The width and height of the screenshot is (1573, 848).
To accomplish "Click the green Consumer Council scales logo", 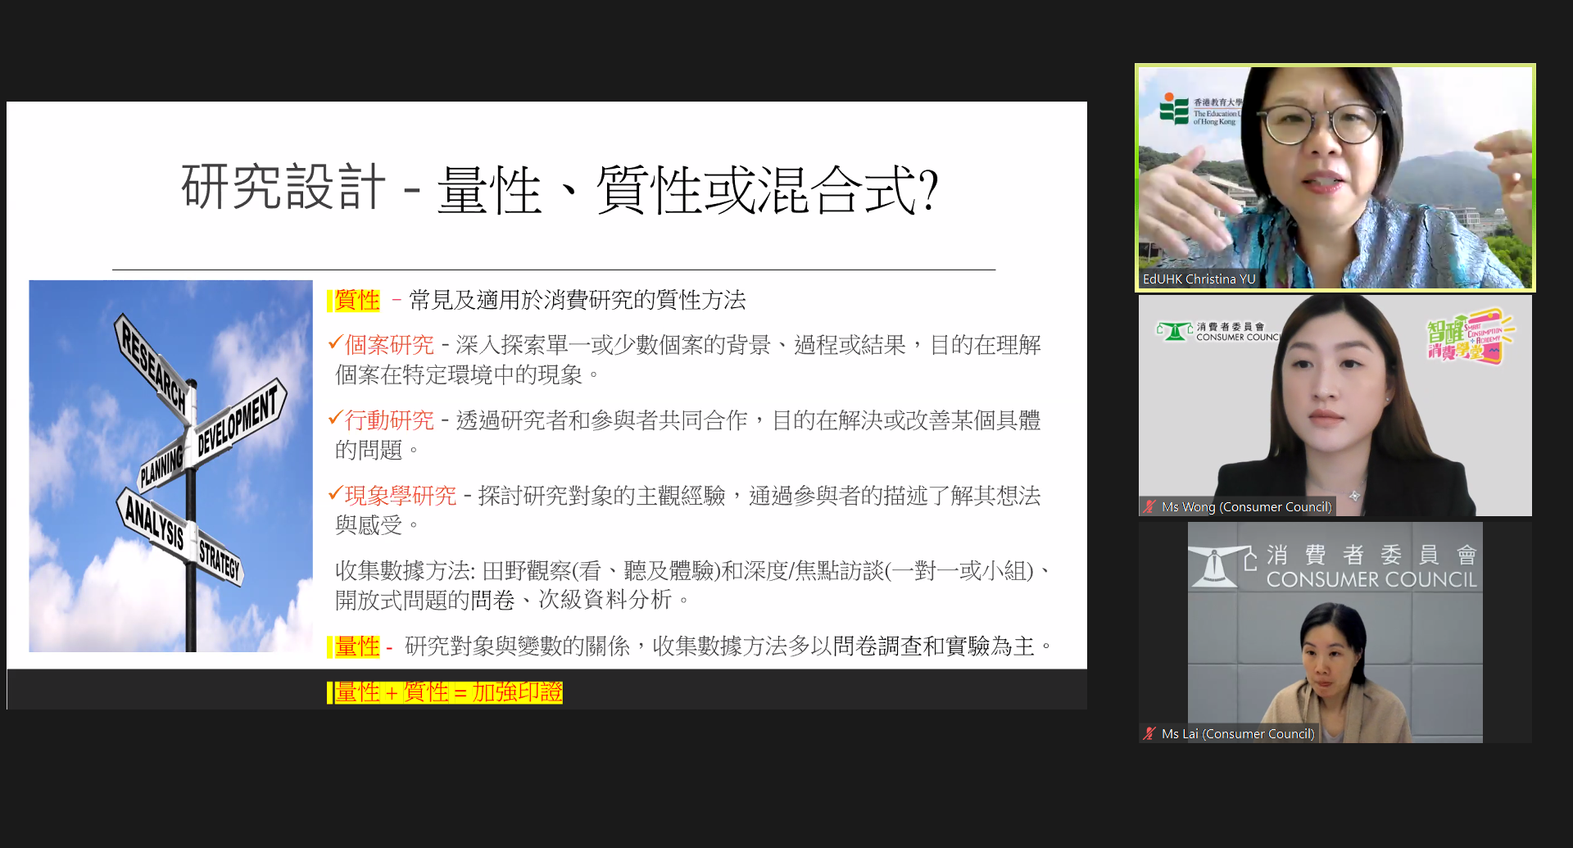I will pyautogui.click(x=1175, y=331).
